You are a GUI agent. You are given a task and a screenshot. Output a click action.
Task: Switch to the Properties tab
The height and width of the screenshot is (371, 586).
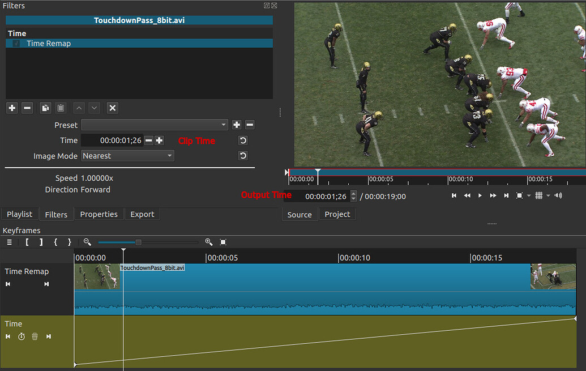(x=99, y=214)
